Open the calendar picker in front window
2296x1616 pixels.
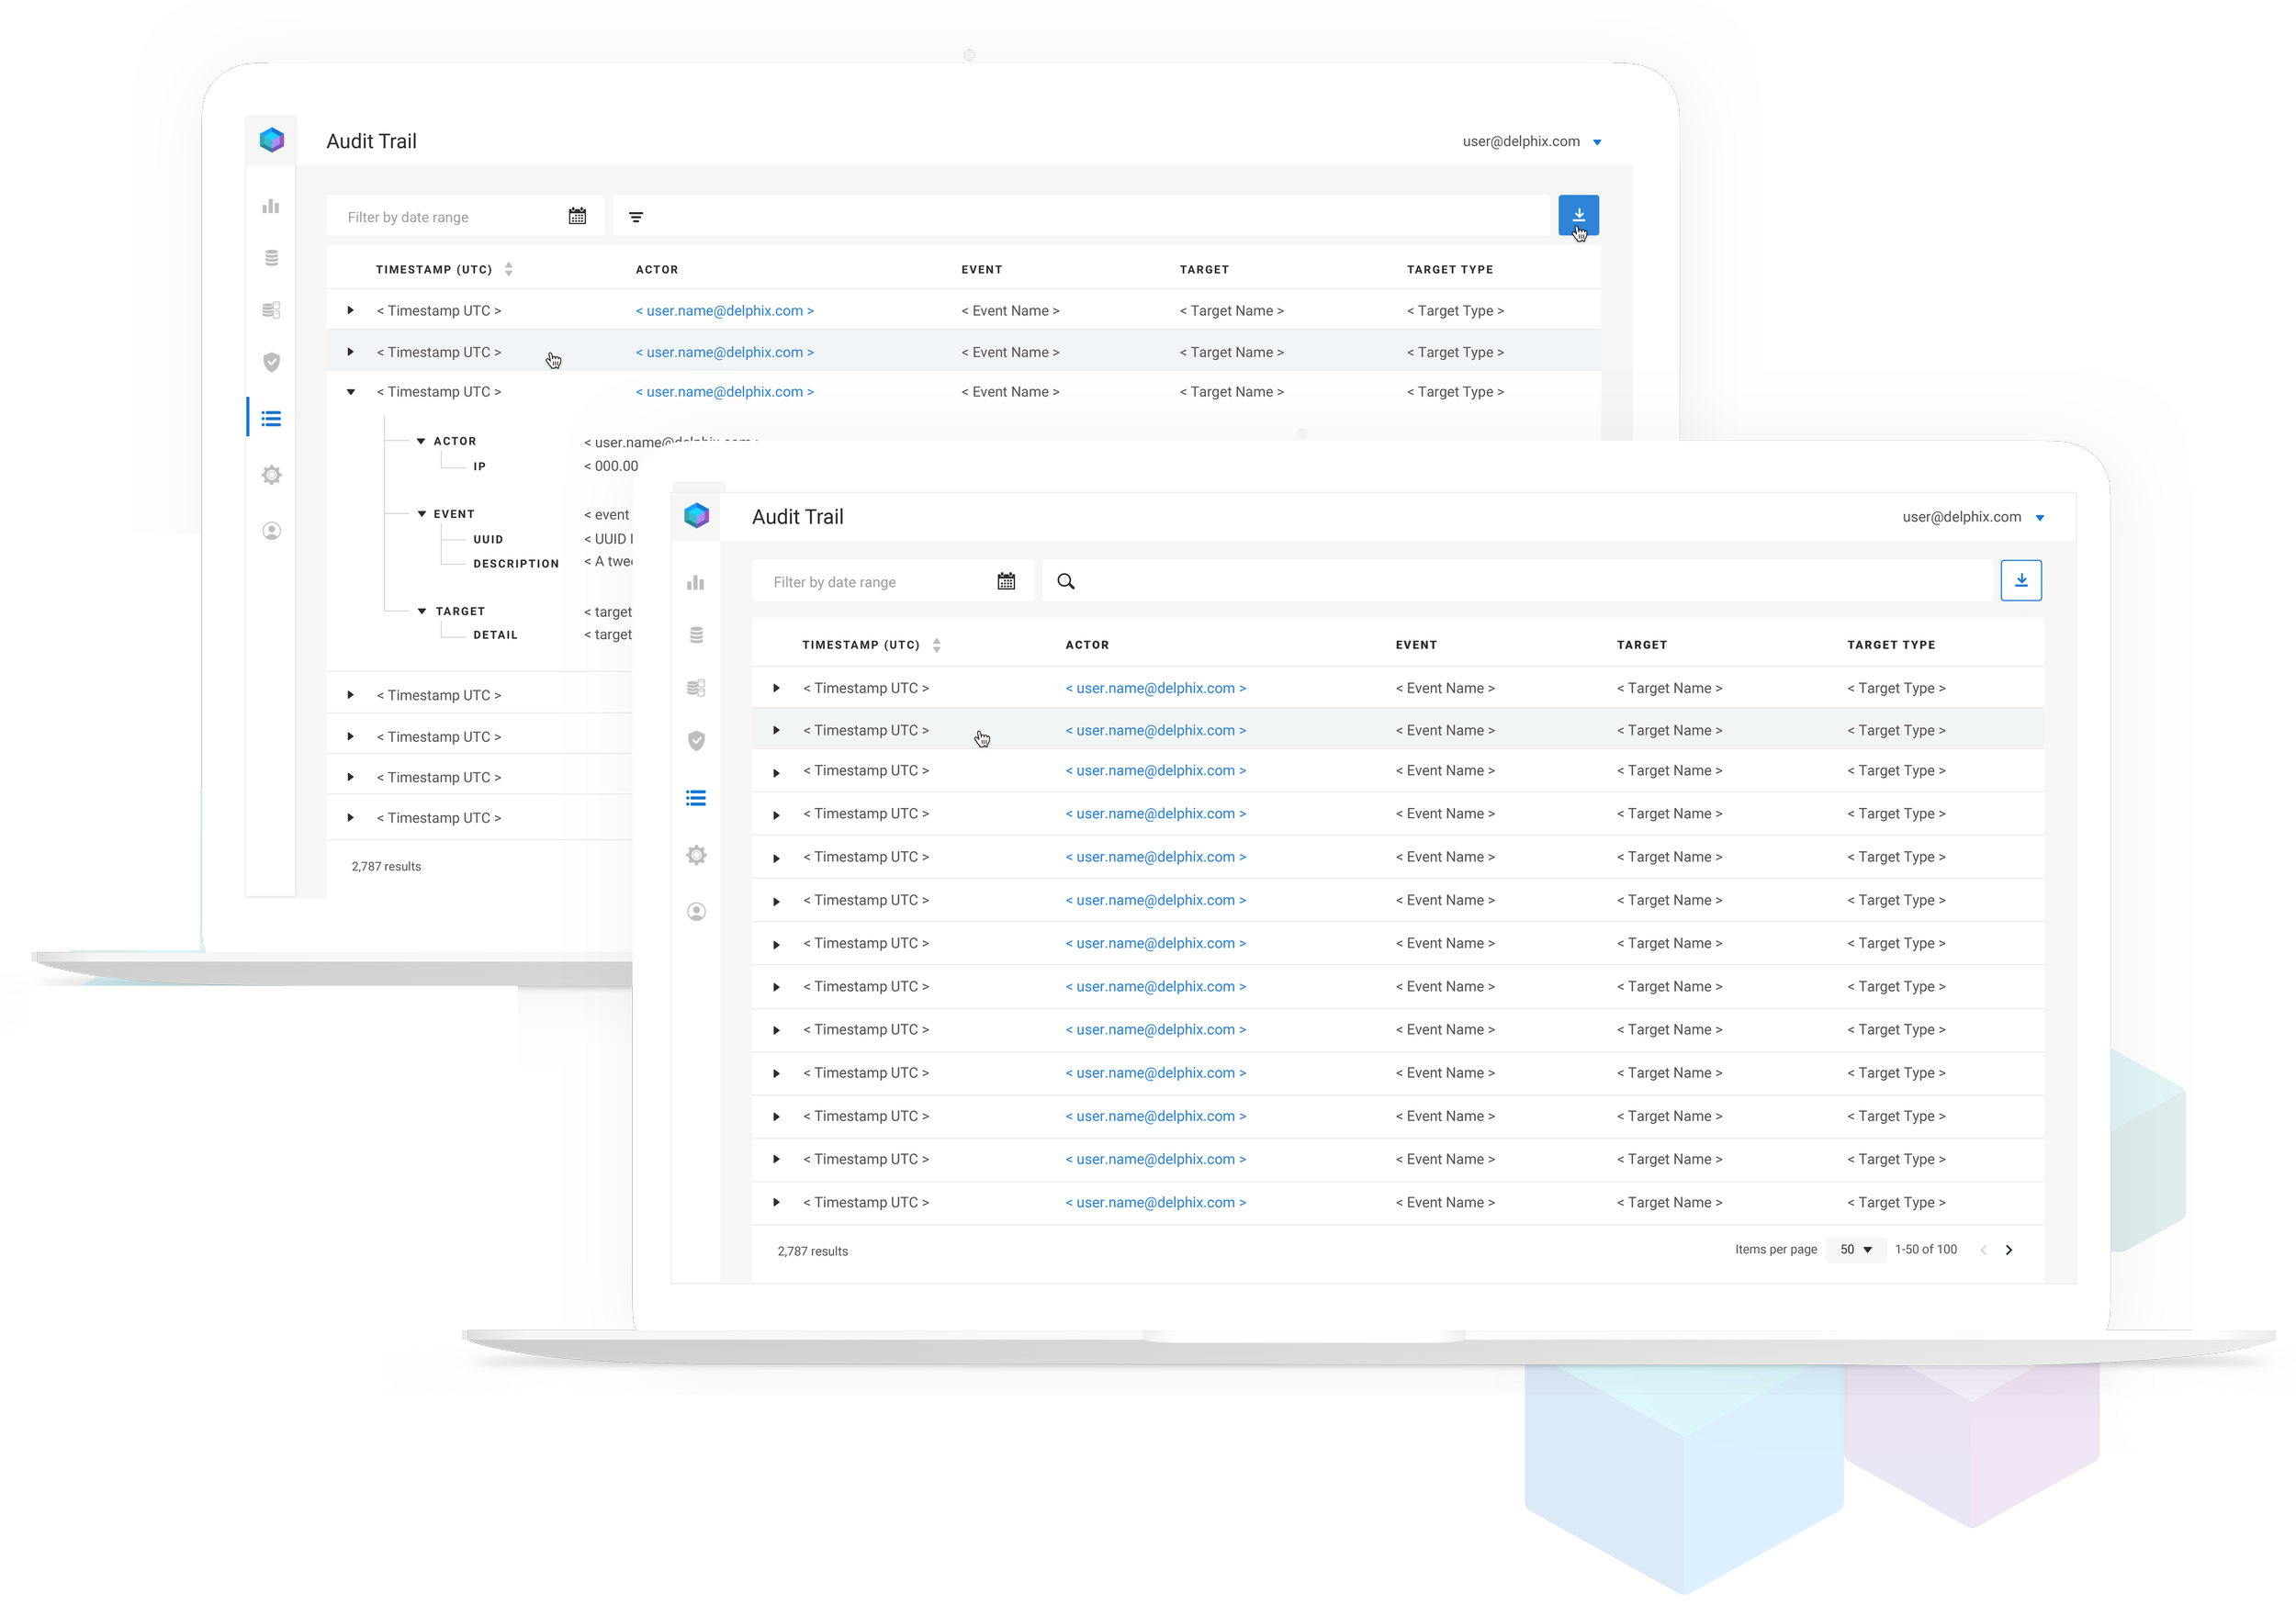pos(1006,581)
